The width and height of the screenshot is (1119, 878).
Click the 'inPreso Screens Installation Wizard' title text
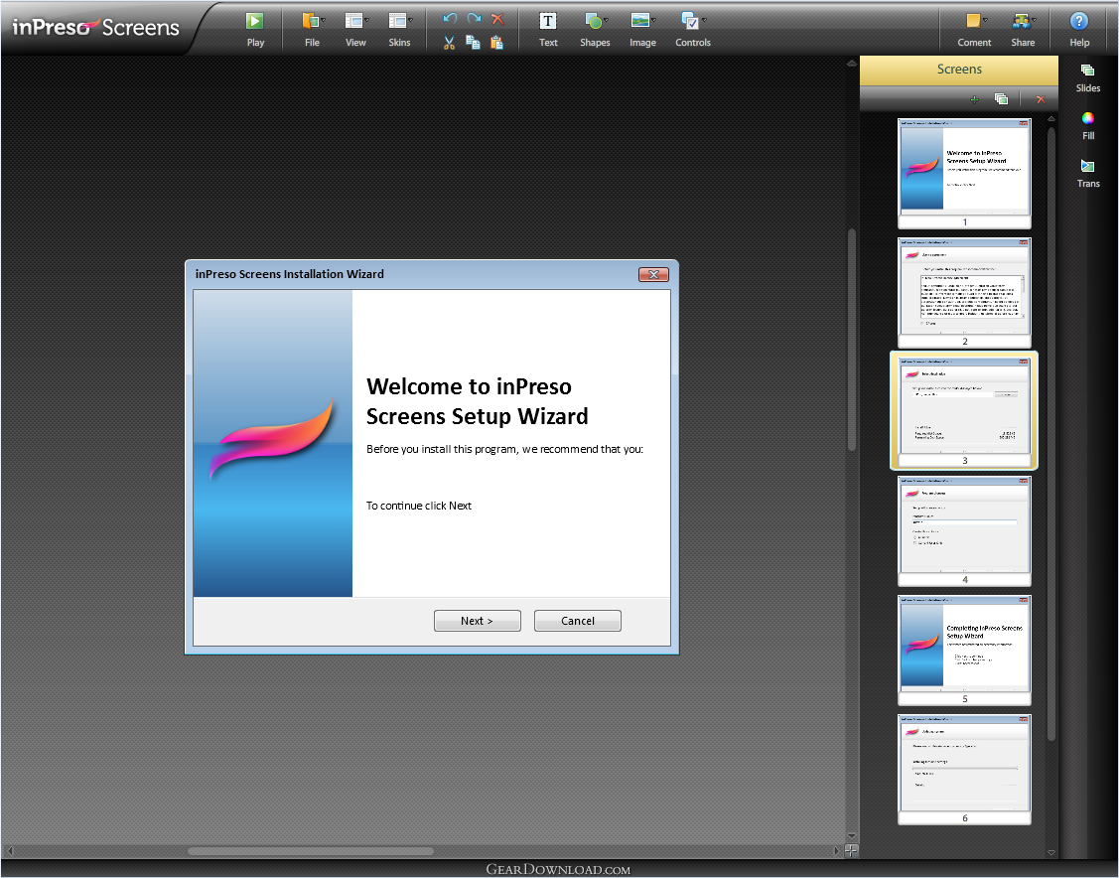click(x=290, y=274)
